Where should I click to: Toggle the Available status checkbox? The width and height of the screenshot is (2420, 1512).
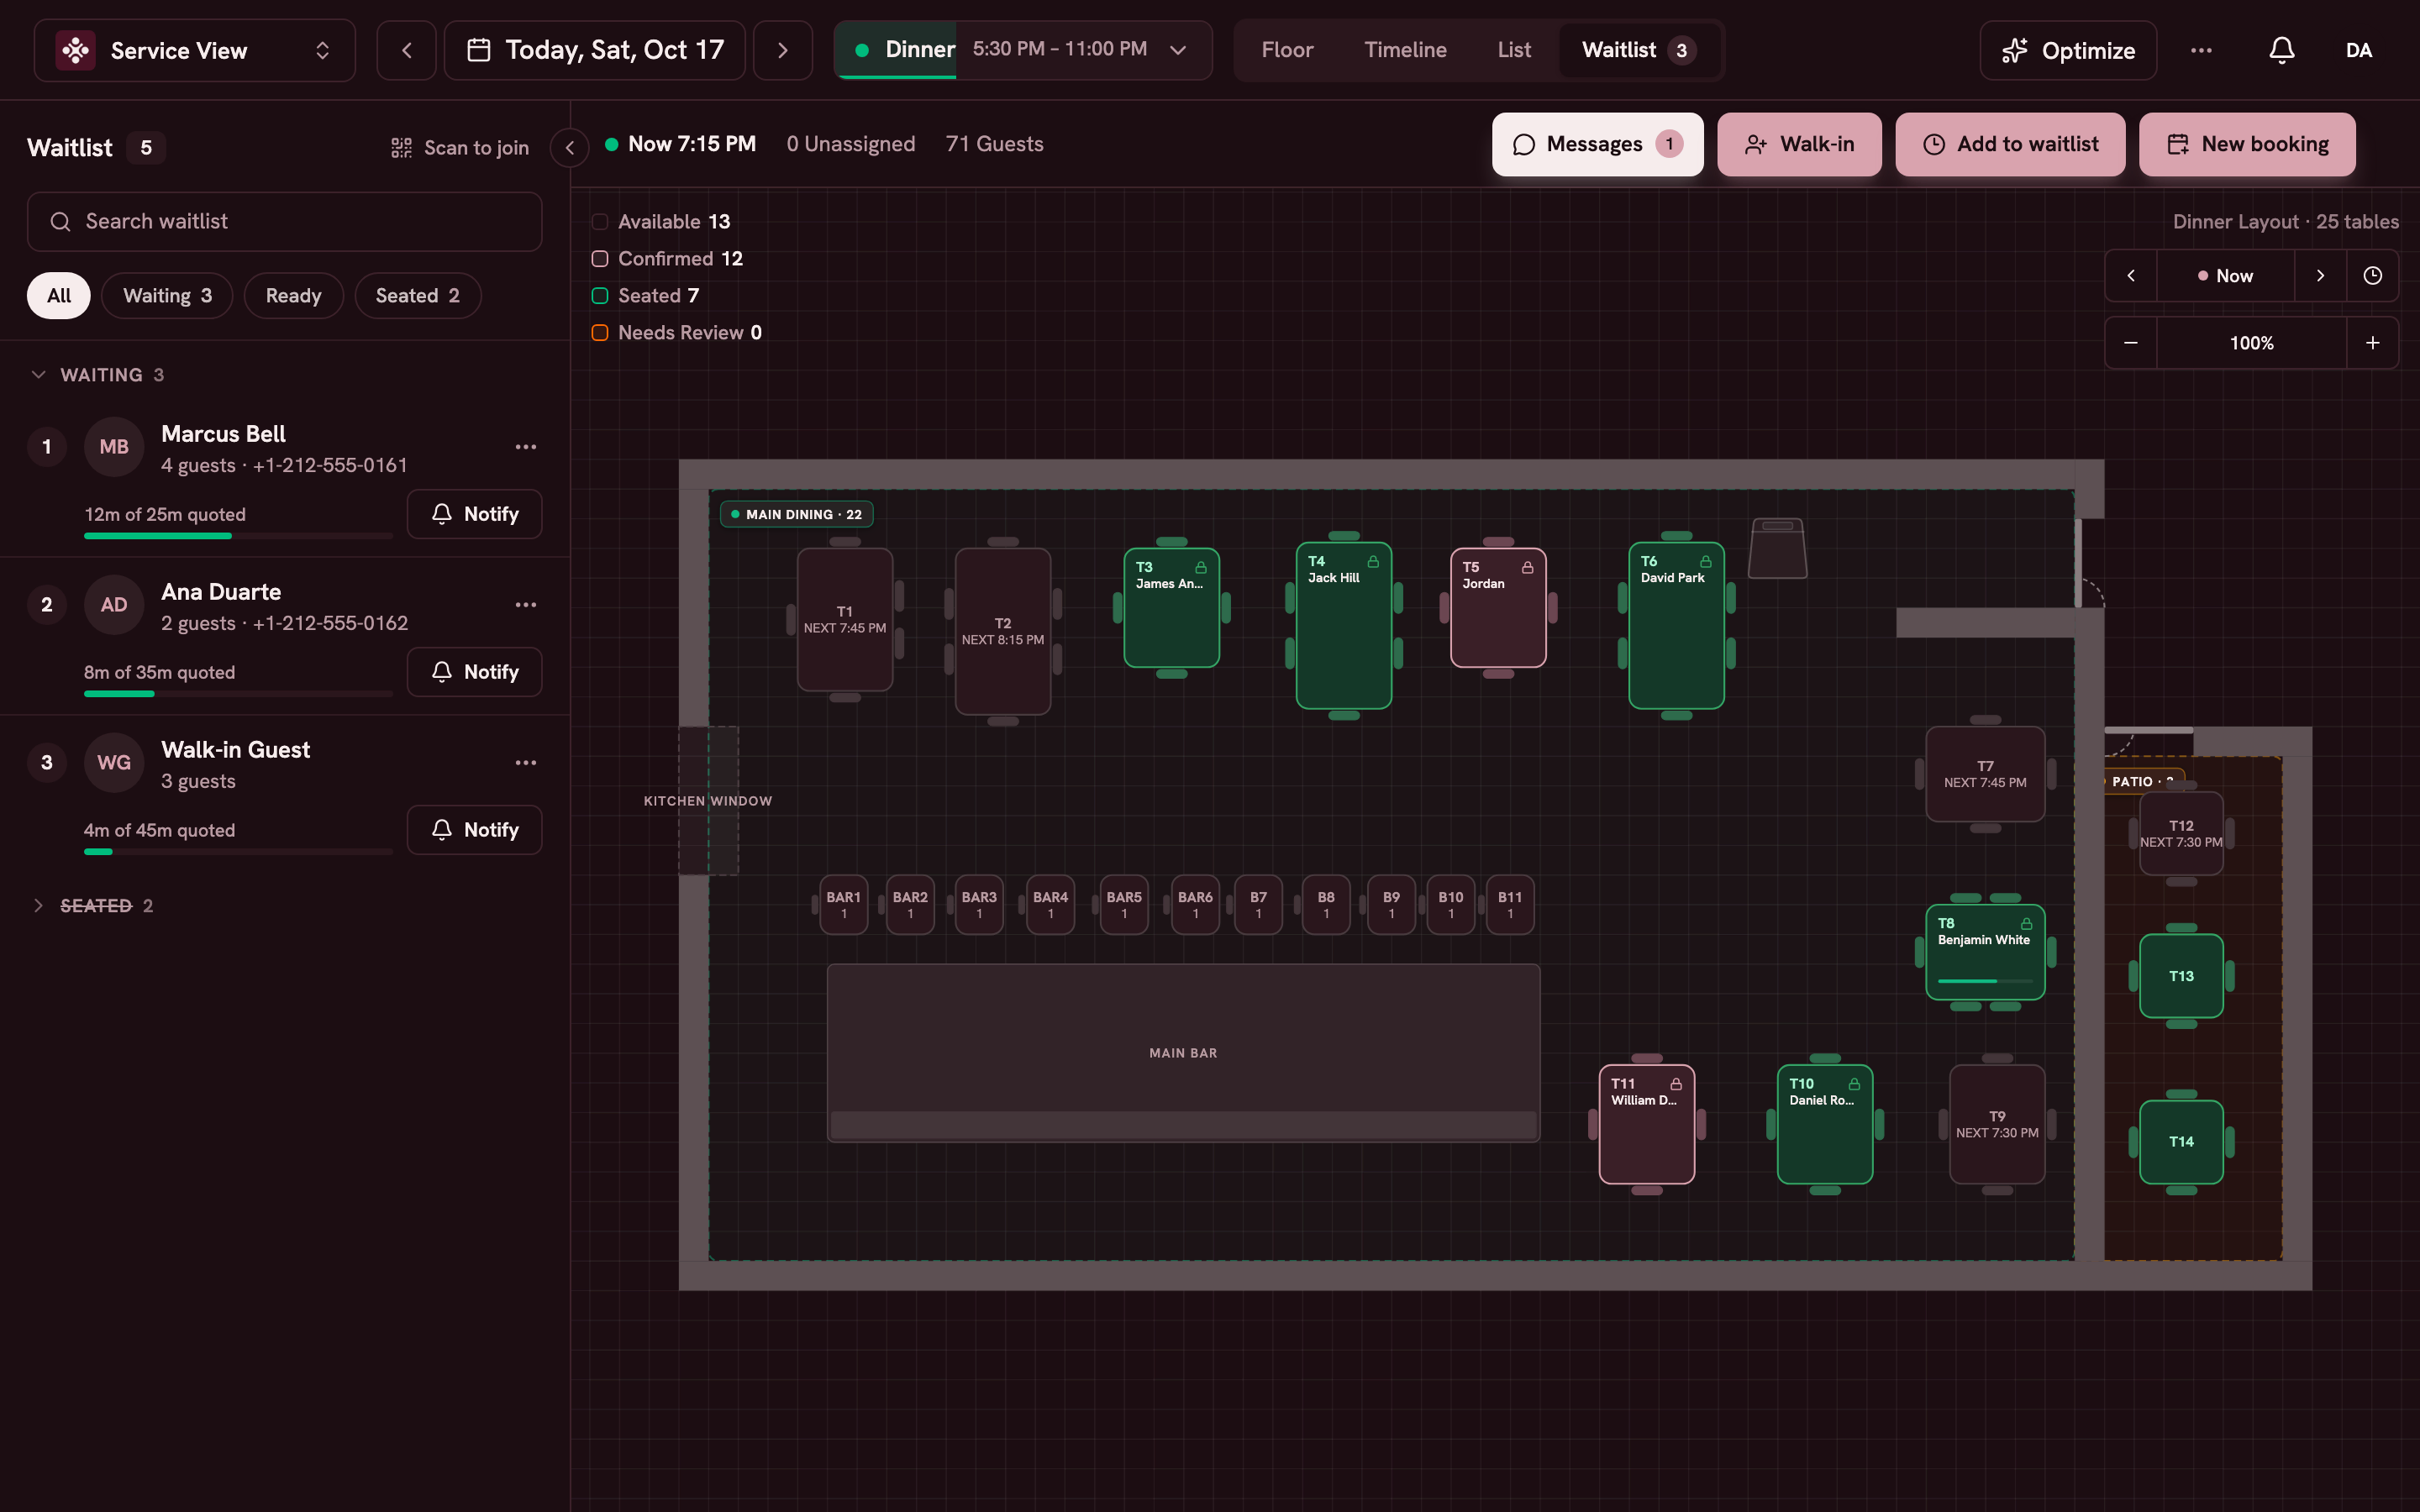[600, 222]
